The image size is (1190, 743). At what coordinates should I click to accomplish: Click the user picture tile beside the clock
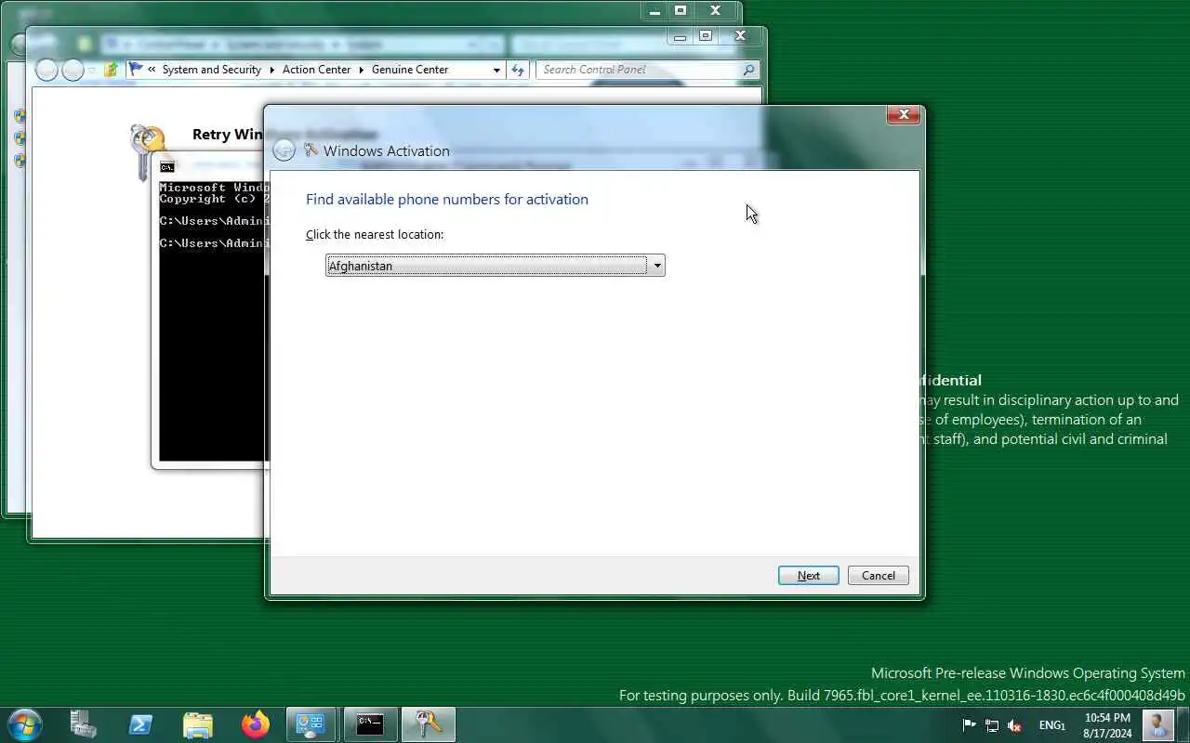(x=1157, y=725)
